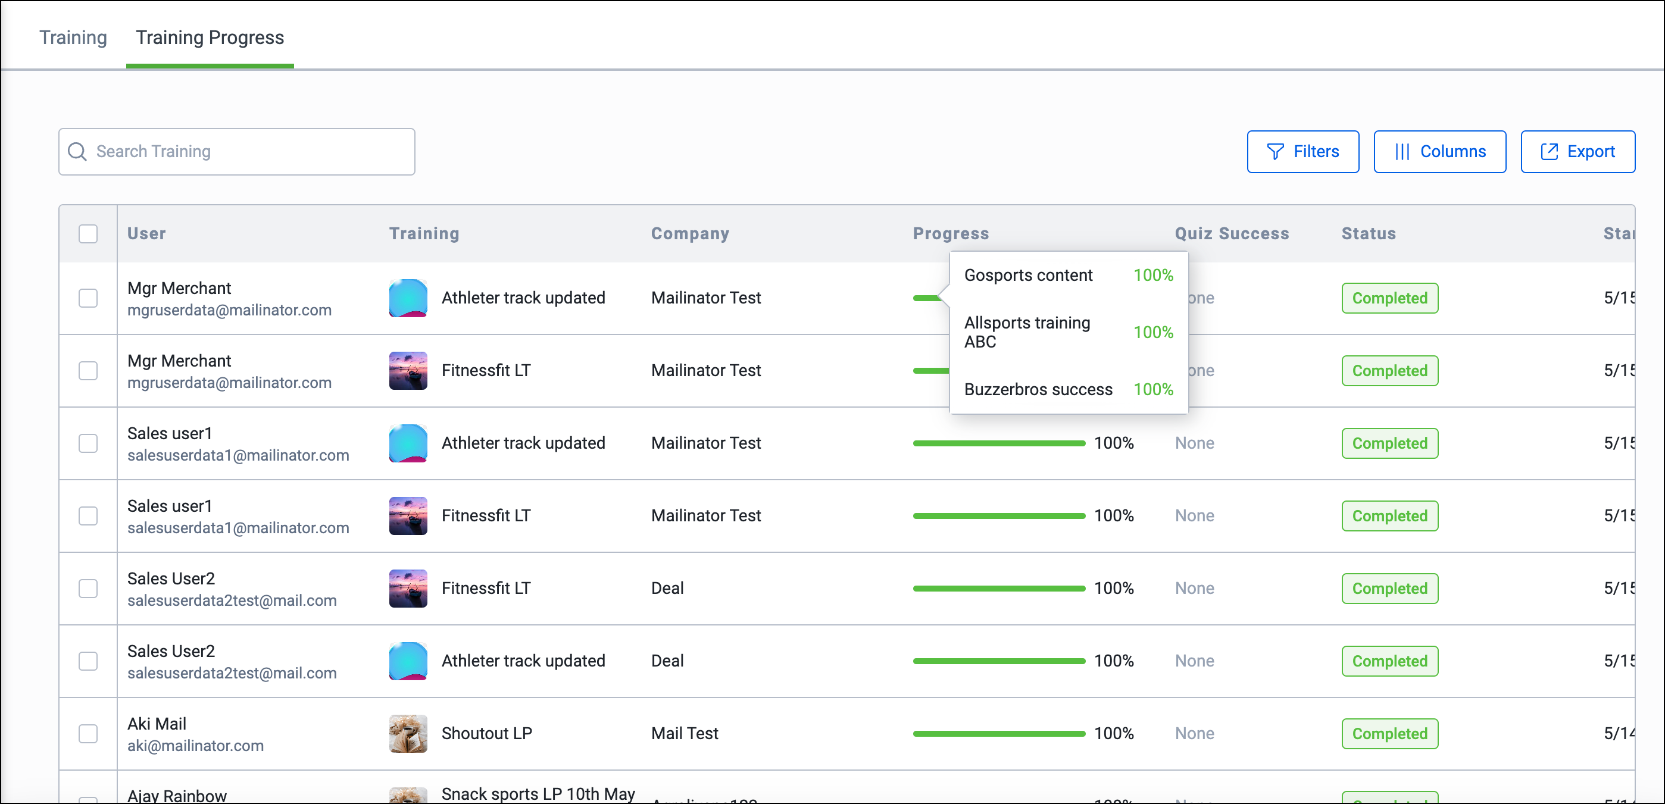Open Fitnessfit LT thumbnail in Mgr Merchant row

pos(408,370)
